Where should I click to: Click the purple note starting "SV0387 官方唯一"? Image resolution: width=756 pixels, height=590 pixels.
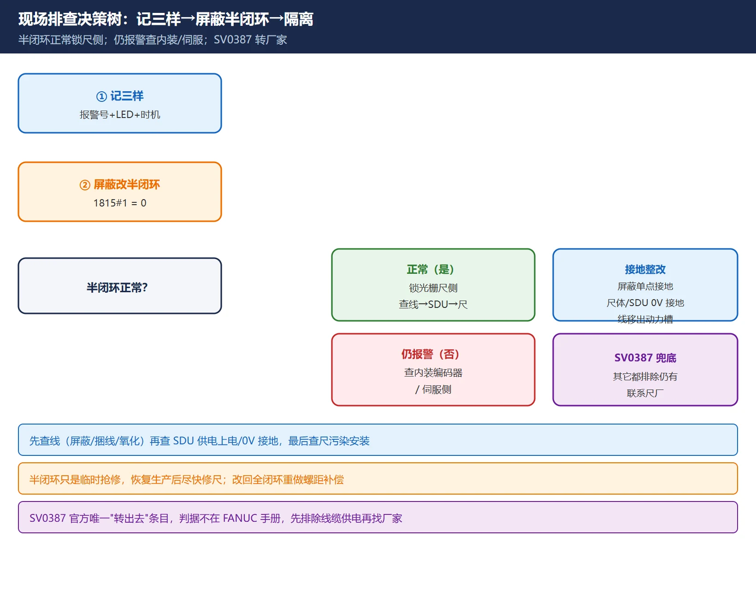tap(378, 517)
